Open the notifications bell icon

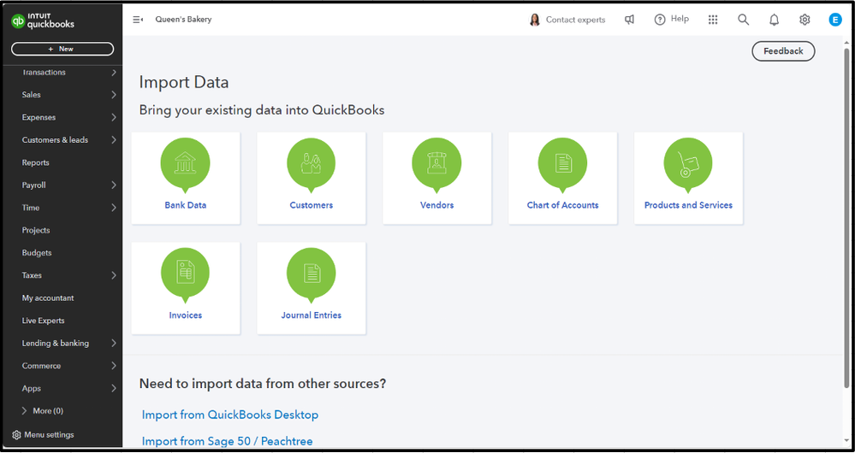point(774,20)
